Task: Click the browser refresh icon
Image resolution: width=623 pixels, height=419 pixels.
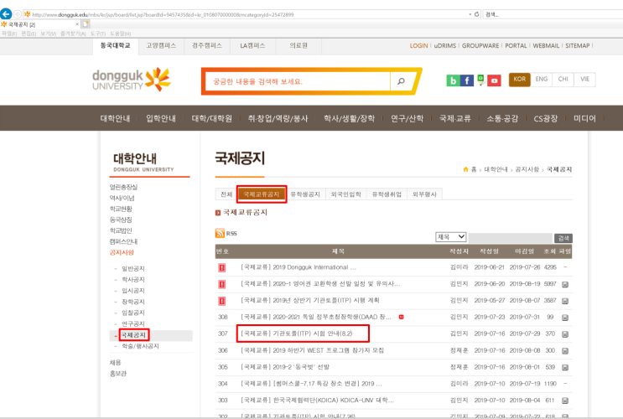Action: (477, 14)
